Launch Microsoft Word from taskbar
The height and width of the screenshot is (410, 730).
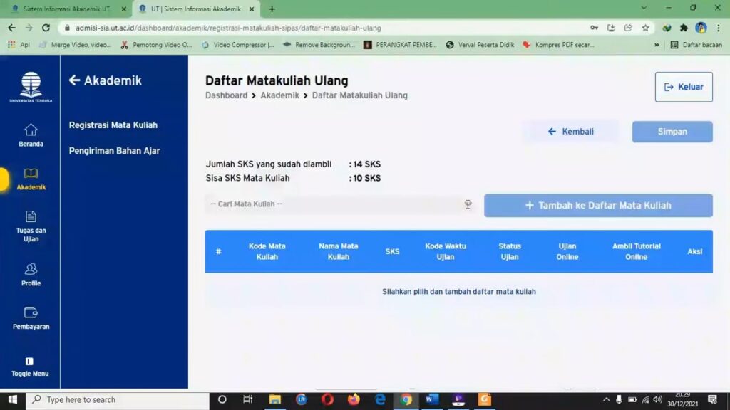(431, 399)
